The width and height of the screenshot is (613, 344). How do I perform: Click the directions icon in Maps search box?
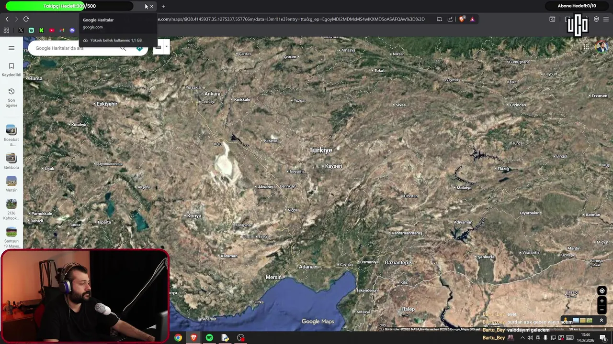[139, 48]
